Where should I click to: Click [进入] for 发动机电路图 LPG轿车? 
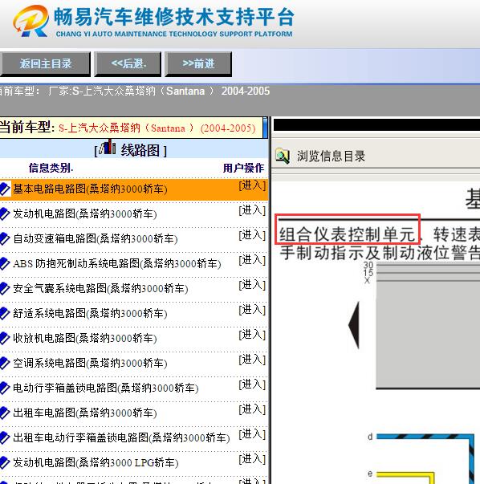[x=252, y=459]
